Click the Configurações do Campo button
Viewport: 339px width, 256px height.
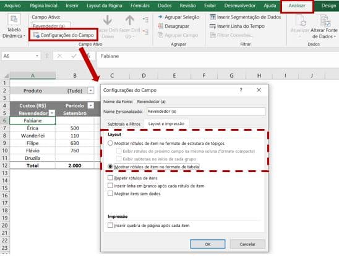pyautogui.click(x=64, y=35)
